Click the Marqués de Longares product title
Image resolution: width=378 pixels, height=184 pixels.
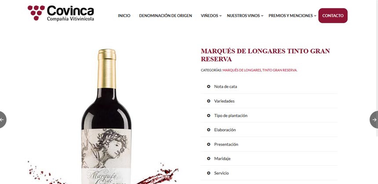tap(265, 55)
